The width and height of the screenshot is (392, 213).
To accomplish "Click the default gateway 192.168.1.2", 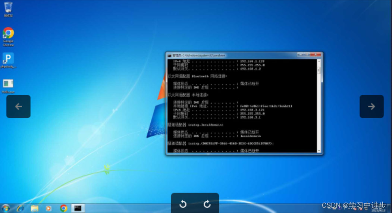I will coord(250,69).
